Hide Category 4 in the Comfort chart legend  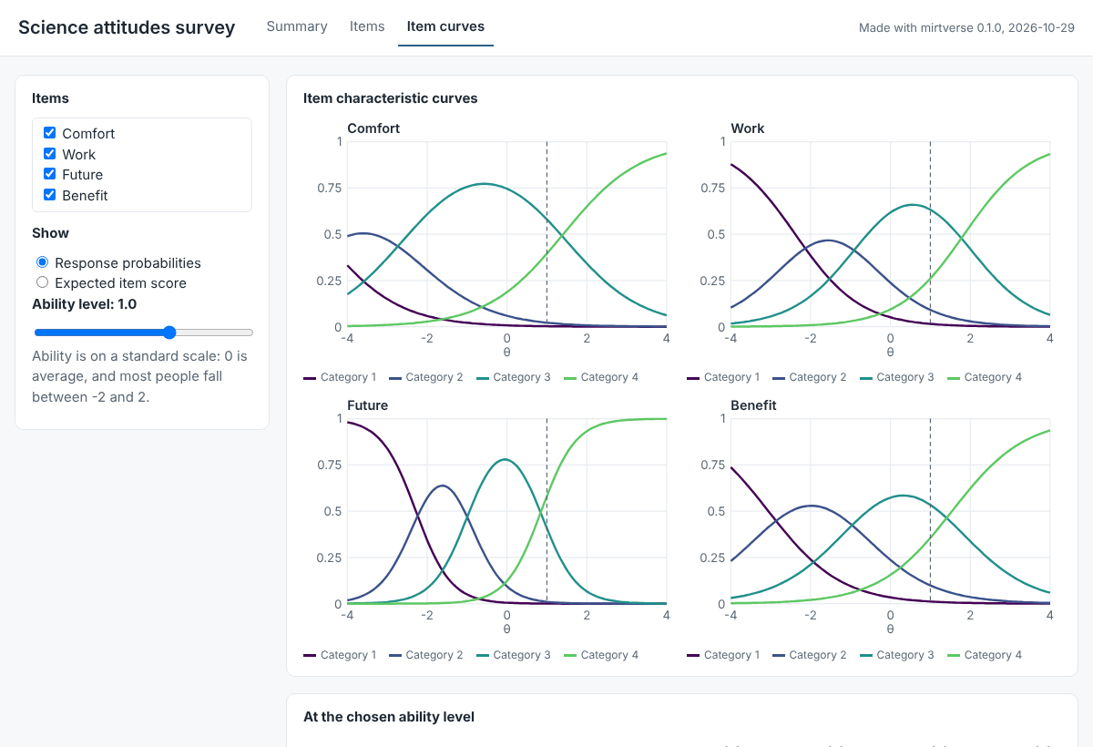click(x=601, y=377)
